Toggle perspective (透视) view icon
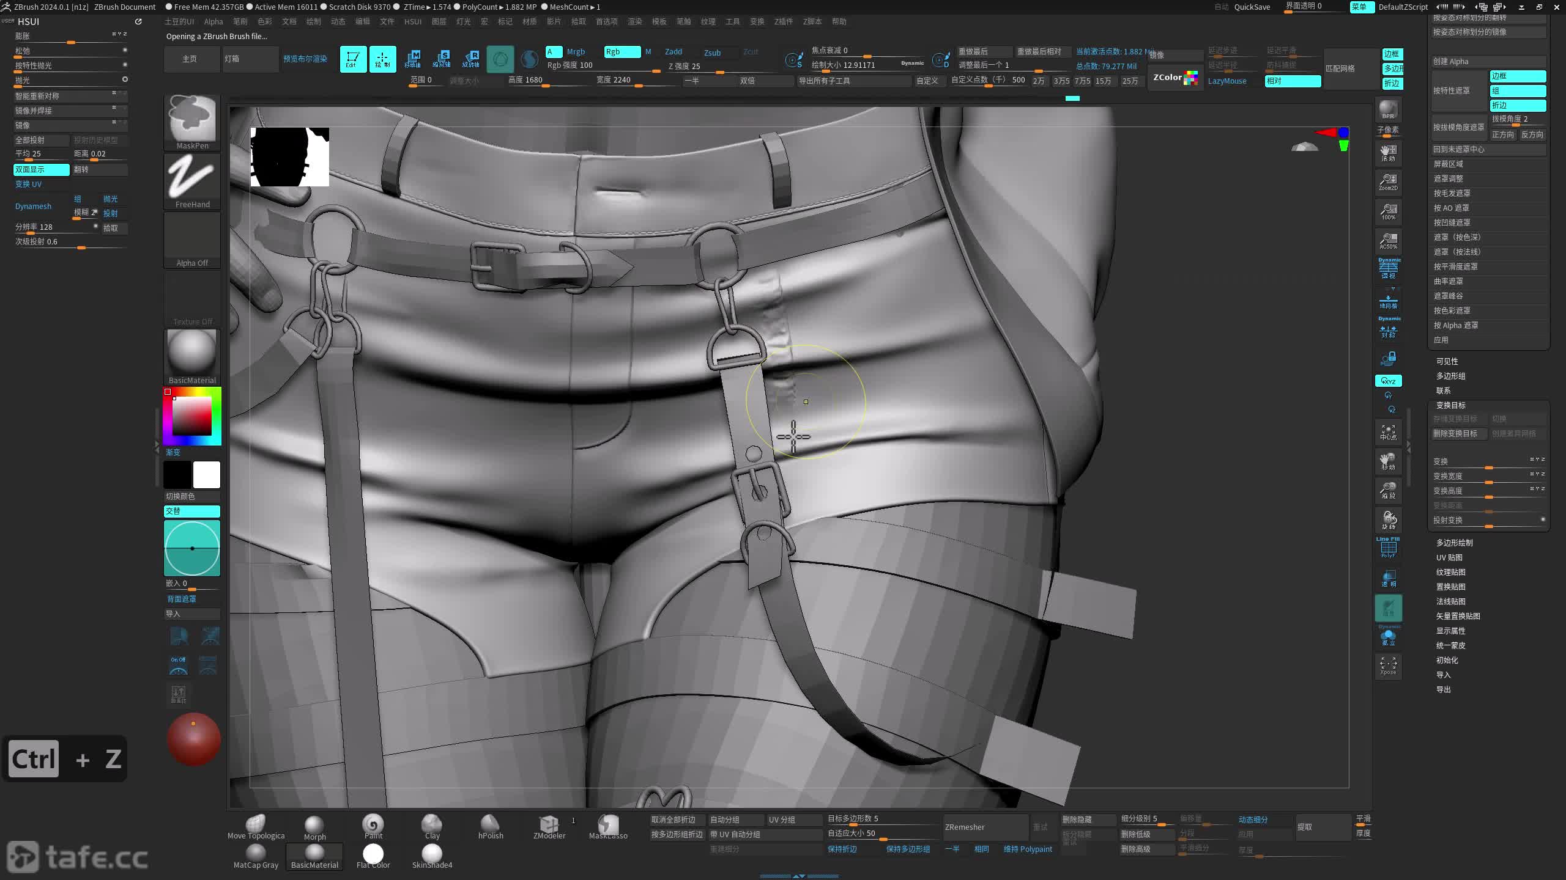This screenshot has height=880, width=1566. [x=1388, y=269]
